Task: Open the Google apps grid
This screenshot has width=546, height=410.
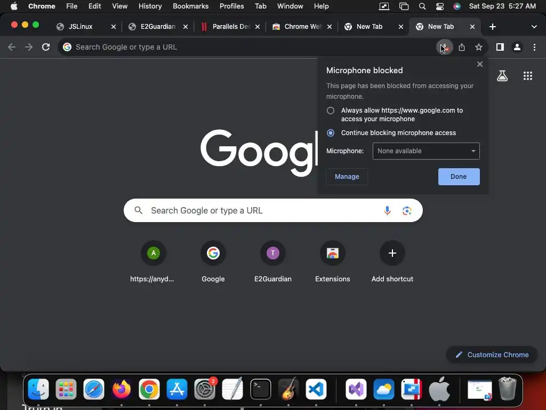Action: (x=528, y=76)
